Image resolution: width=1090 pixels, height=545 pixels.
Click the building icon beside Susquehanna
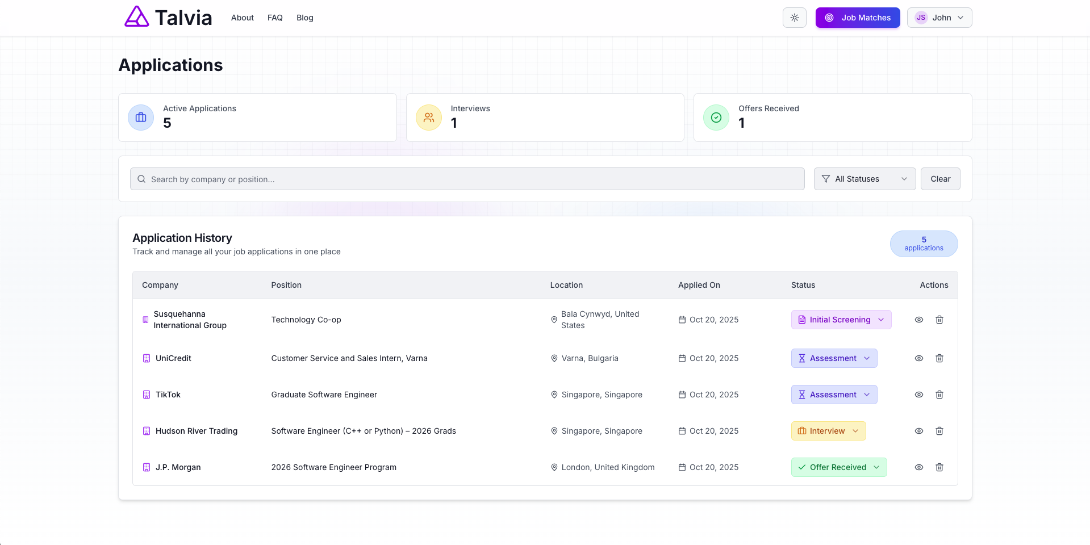[x=145, y=320]
